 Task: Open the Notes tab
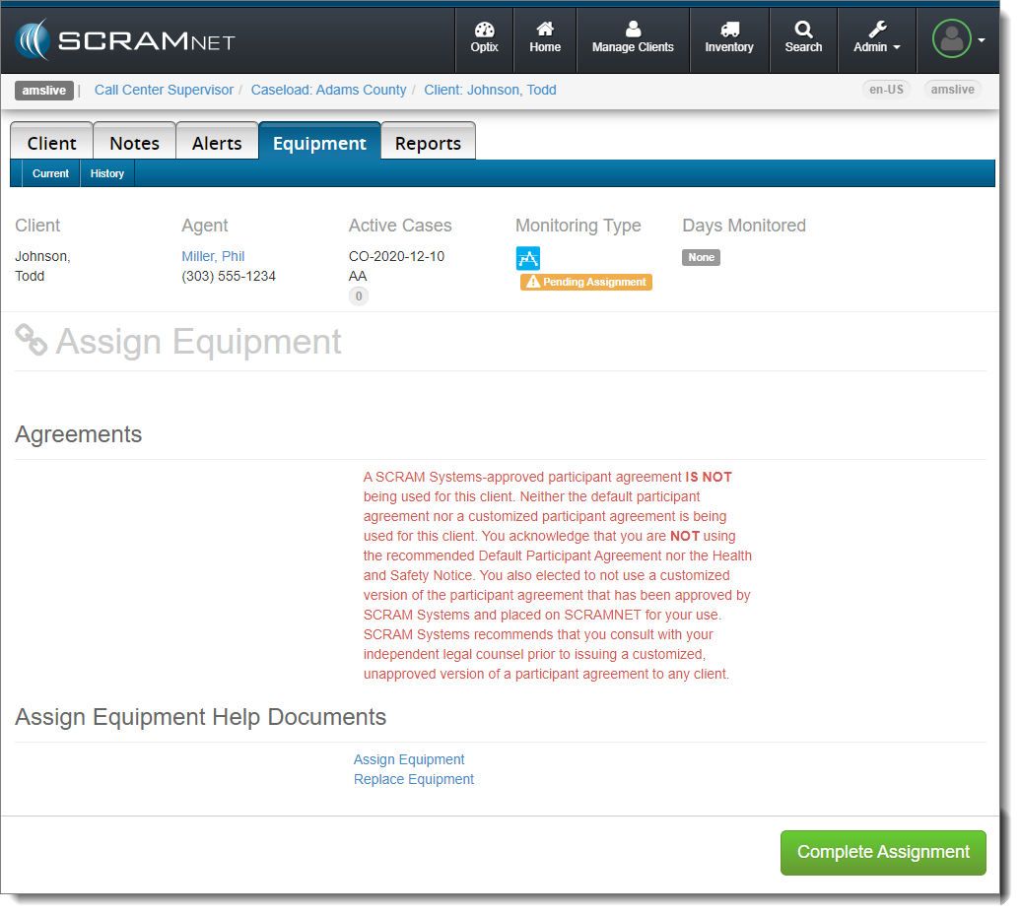click(x=134, y=143)
